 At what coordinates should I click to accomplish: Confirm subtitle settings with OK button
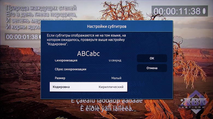pos(152,58)
